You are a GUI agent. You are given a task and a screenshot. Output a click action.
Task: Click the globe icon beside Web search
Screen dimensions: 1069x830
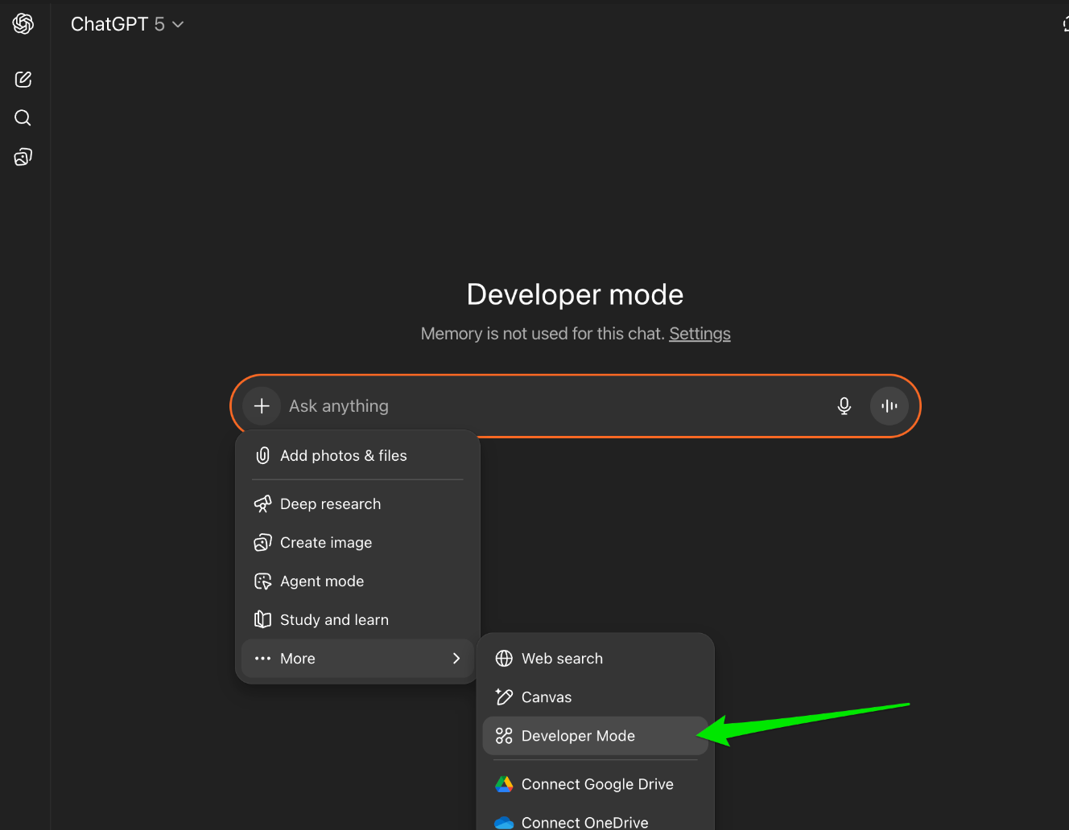click(504, 658)
